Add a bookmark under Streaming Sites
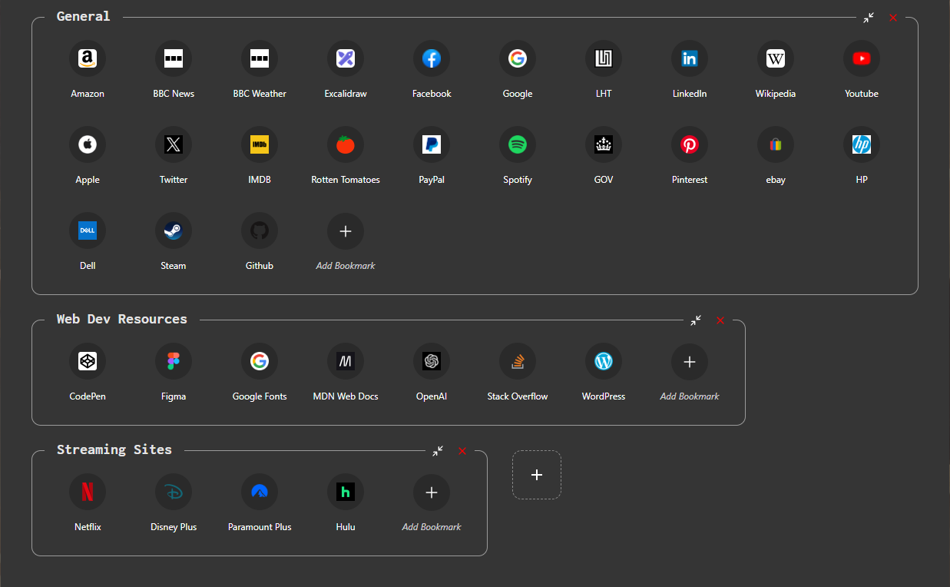The image size is (950, 587). pyautogui.click(x=432, y=491)
